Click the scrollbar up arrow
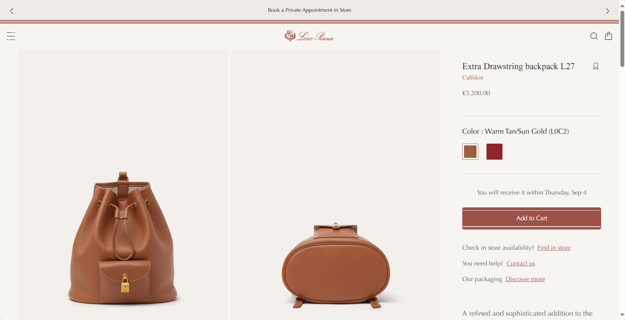Screen dimensions: 625x320 coord(622,6)
